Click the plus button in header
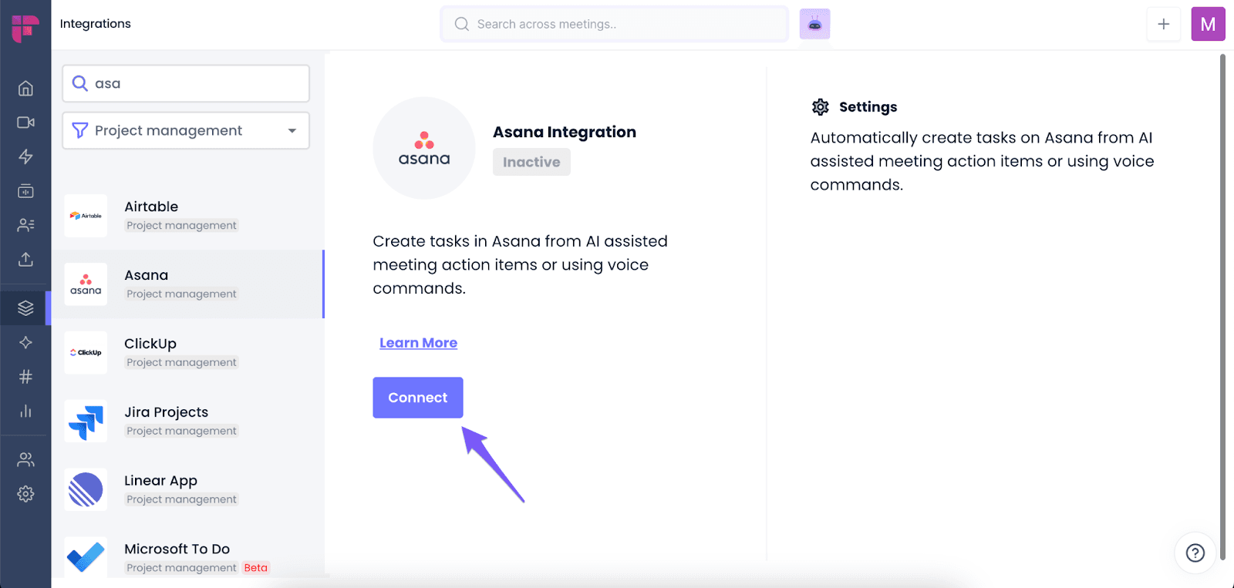 [1163, 24]
